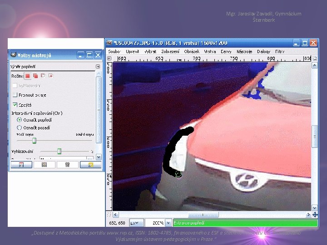Open the Dialogy menu
Image resolution: width=327 pixels, height=245 pixels.
(x=263, y=51)
